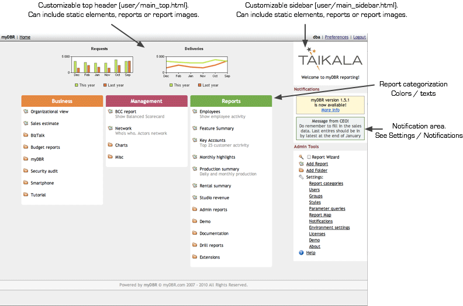
Task: Open Preferences in the top bar
Action: point(336,37)
